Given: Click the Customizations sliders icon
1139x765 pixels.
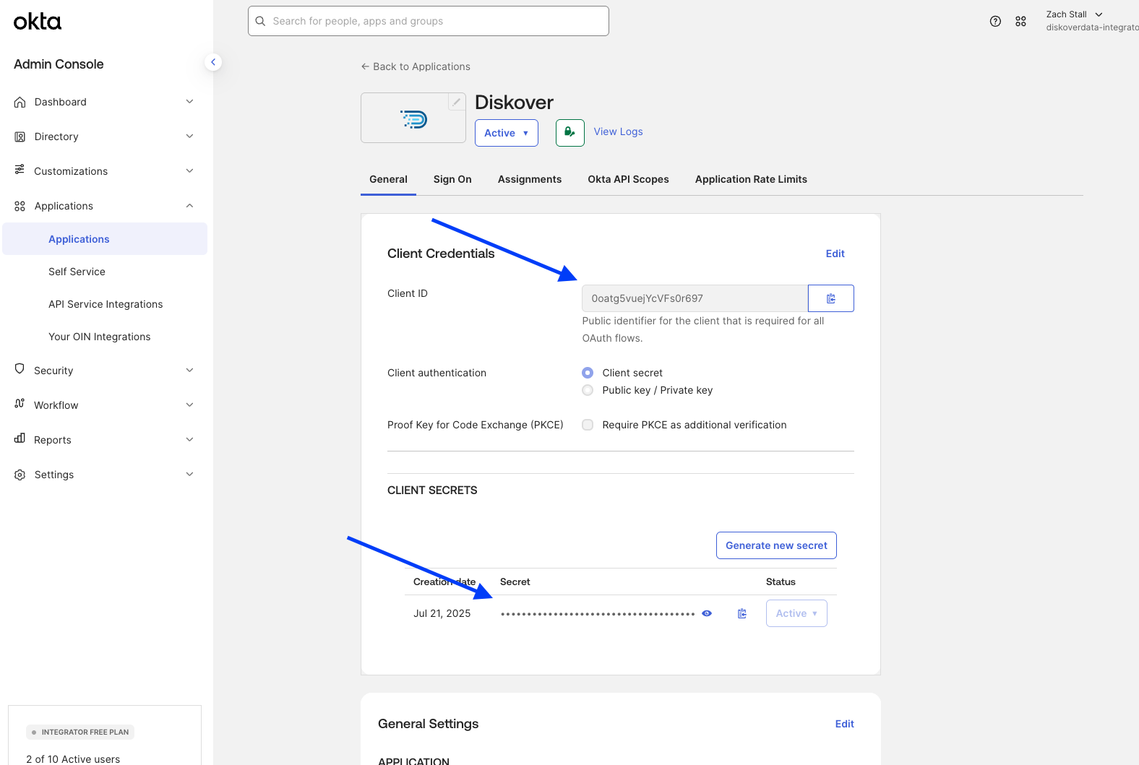Looking at the screenshot, I should [x=20, y=170].
